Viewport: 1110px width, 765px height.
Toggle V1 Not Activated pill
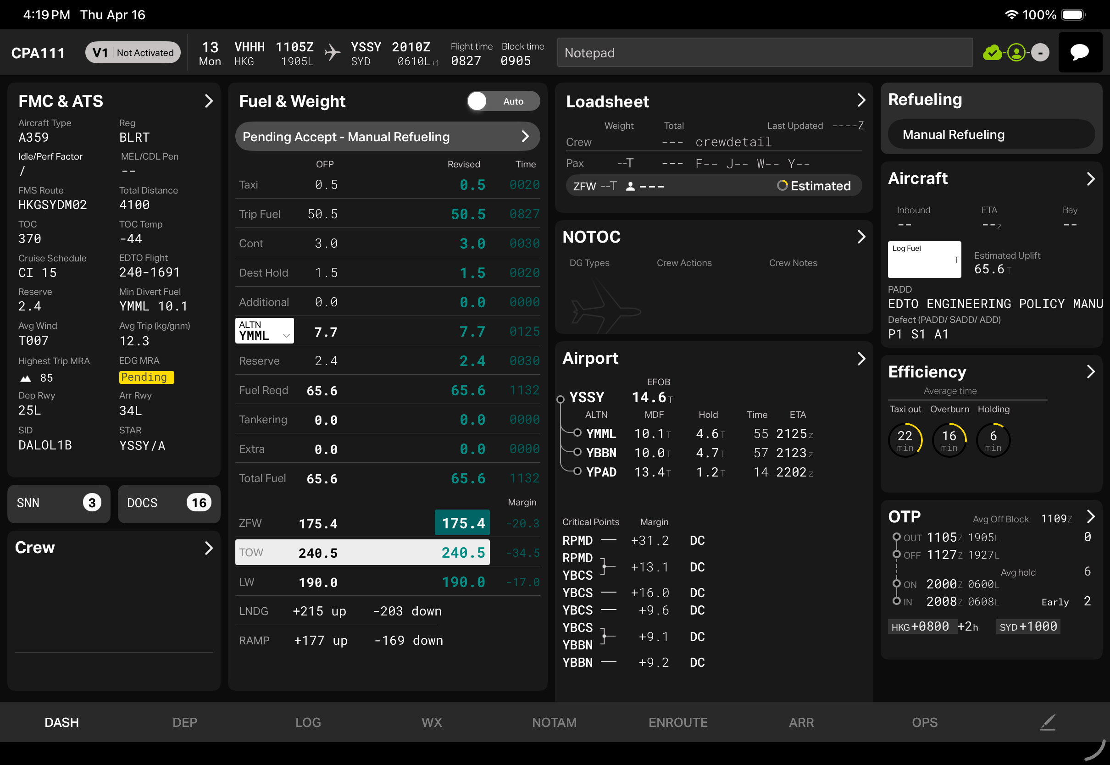(x=133, y=53)
